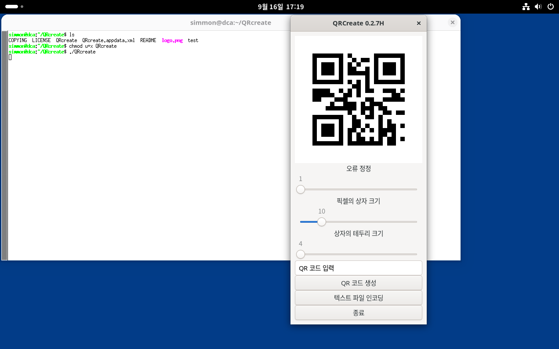Click the generated QR code image
559x349 pixels.
click(358, 99)
